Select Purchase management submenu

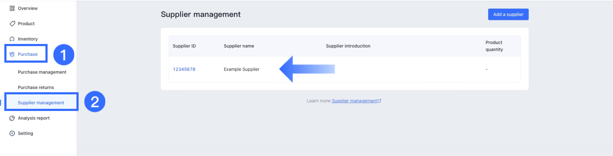[x=42, y=72]
